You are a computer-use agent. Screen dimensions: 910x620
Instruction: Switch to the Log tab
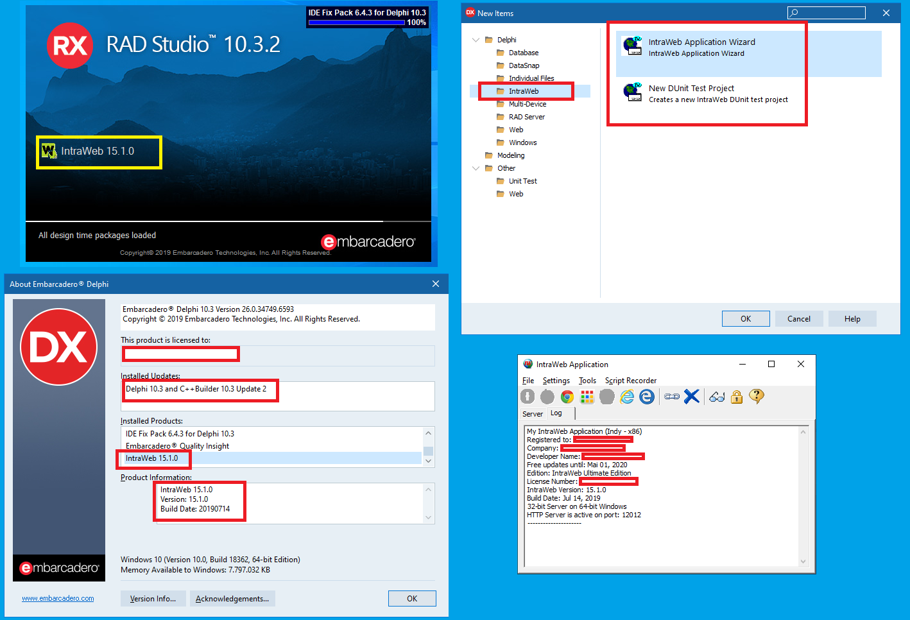click(556, 413)
